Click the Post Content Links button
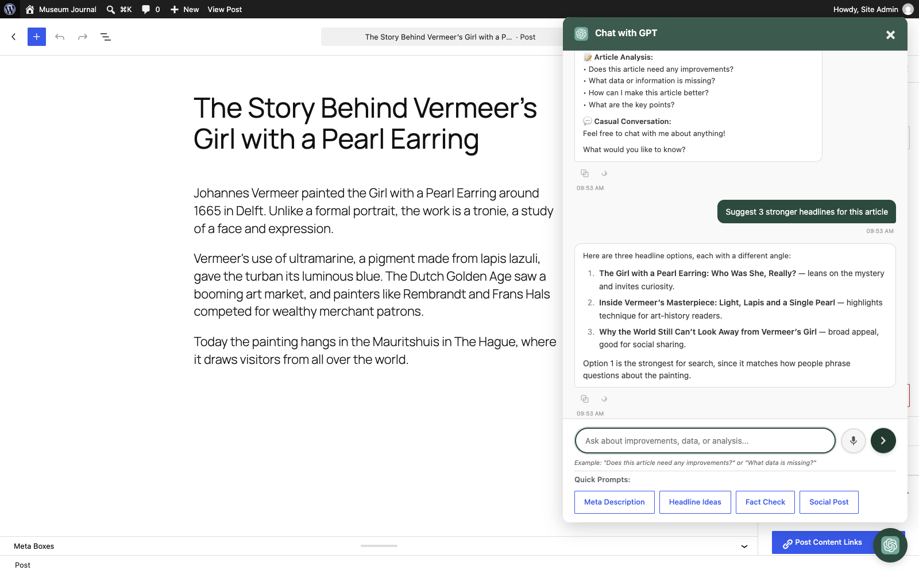Image resolution: width=919 pixels, height=574 pixels. coord(823,542)
